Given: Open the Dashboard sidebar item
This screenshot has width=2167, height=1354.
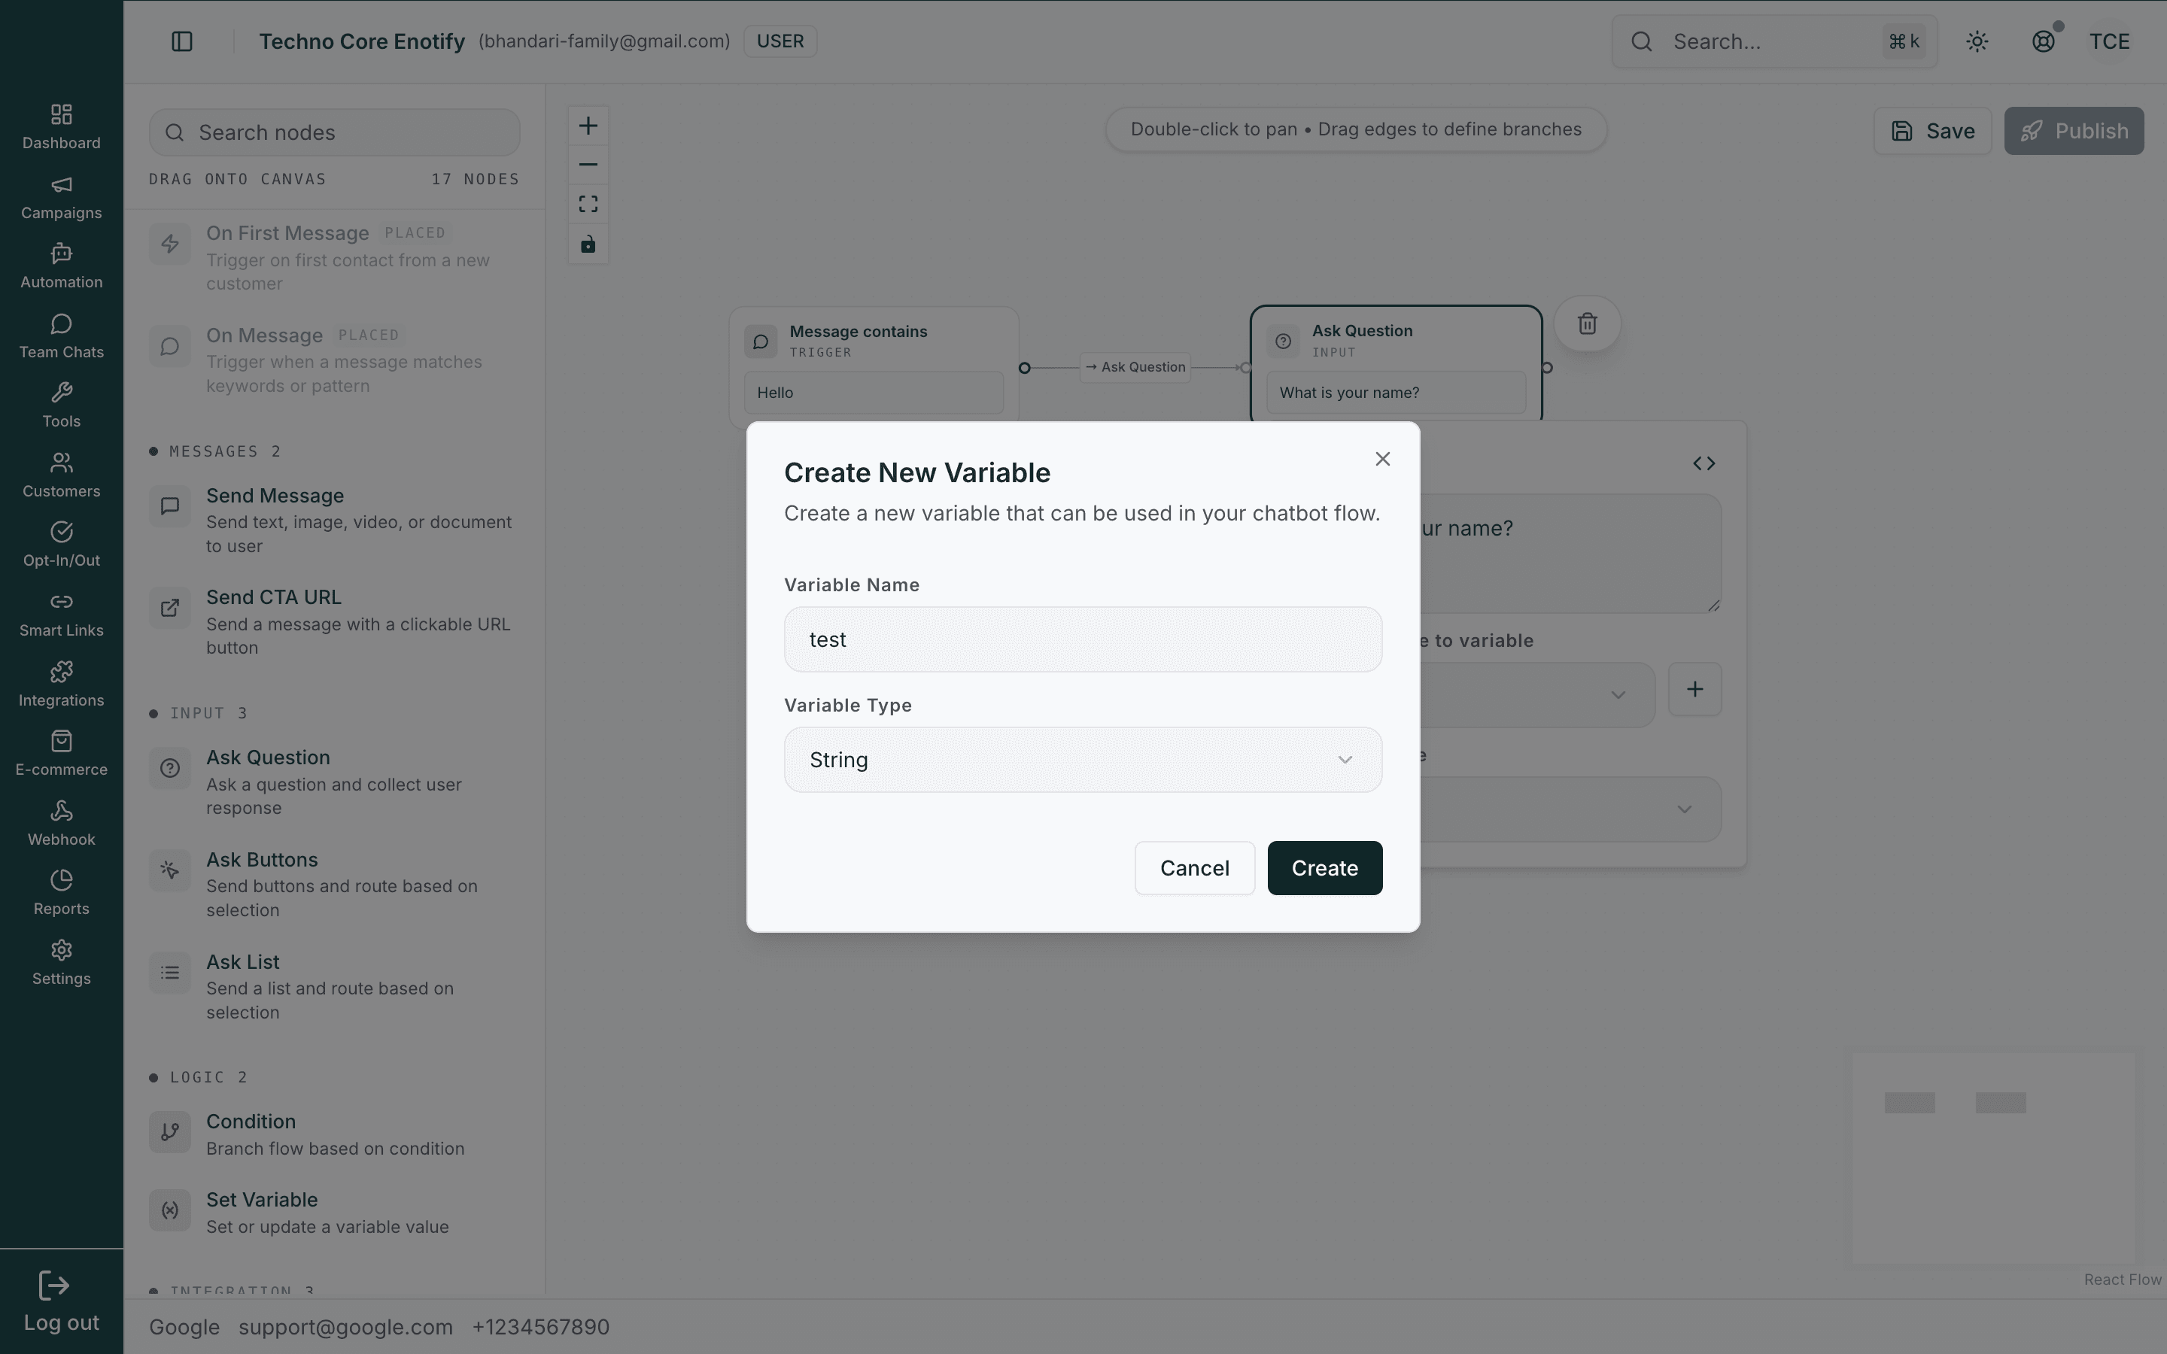Looking at the screenshot, I should (x=61, y=126).
